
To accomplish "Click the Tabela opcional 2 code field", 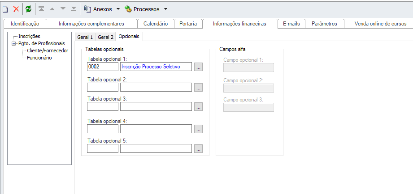I will [103, 87].
